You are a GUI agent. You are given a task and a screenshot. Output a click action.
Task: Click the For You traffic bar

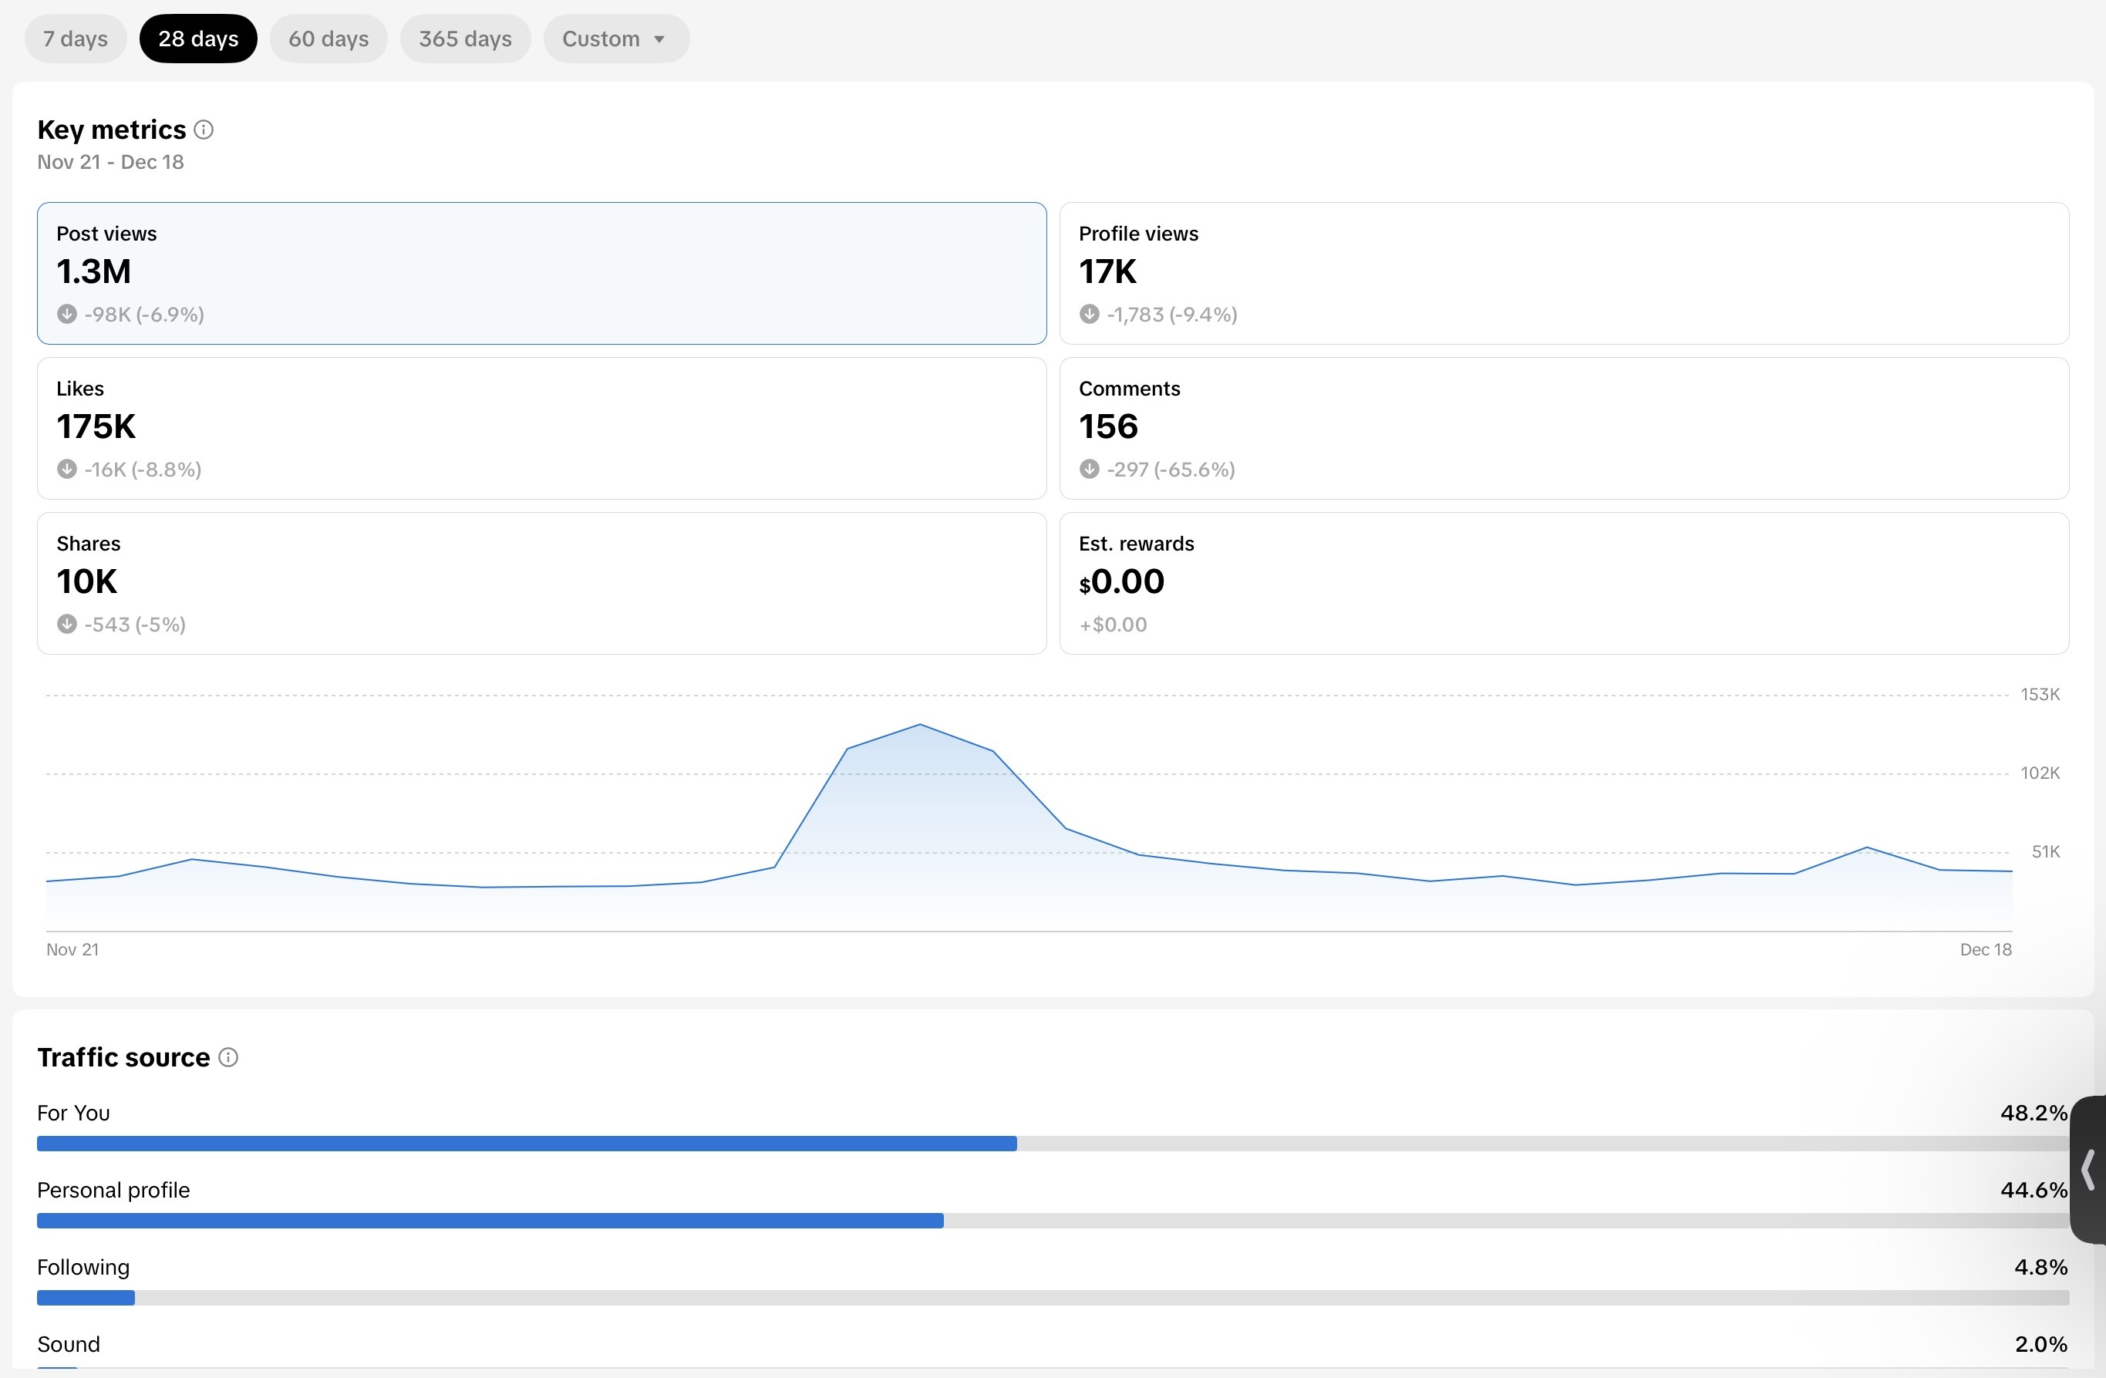527,1144
